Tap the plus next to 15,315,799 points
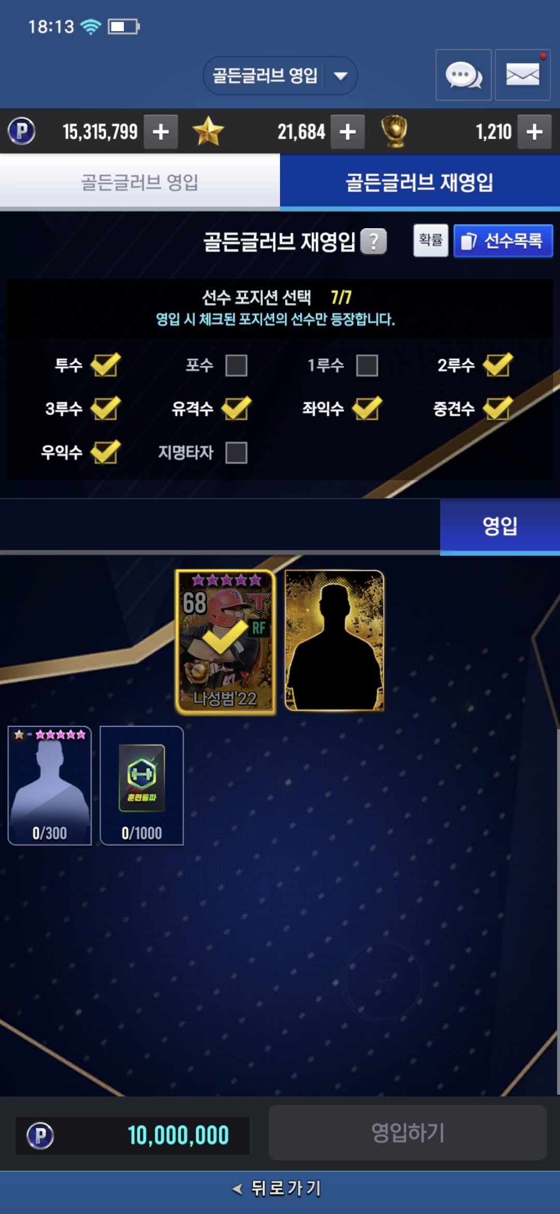This screenshot has width=560, height=1214. point(161,132)
